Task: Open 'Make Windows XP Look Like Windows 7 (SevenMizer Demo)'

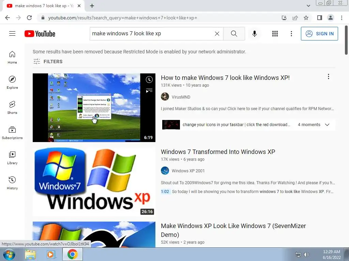Action: (x=233, y=230)
